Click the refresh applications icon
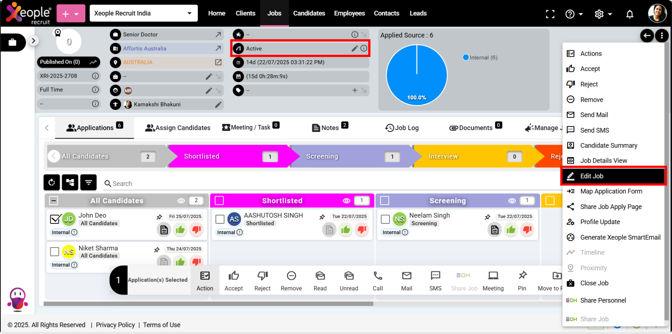672x334 pixels. (x=52, y=182)
